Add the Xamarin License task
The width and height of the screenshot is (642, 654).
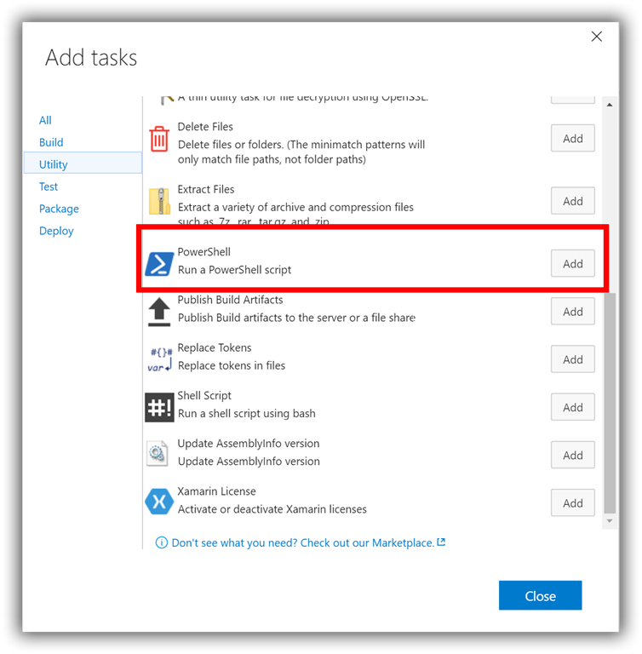pyautogui.click(x=572, y=503)
